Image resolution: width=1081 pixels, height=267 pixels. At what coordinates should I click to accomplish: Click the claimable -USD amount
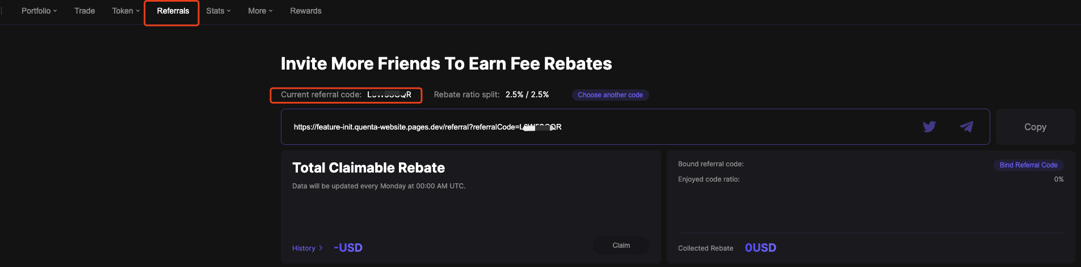point(348,248)
